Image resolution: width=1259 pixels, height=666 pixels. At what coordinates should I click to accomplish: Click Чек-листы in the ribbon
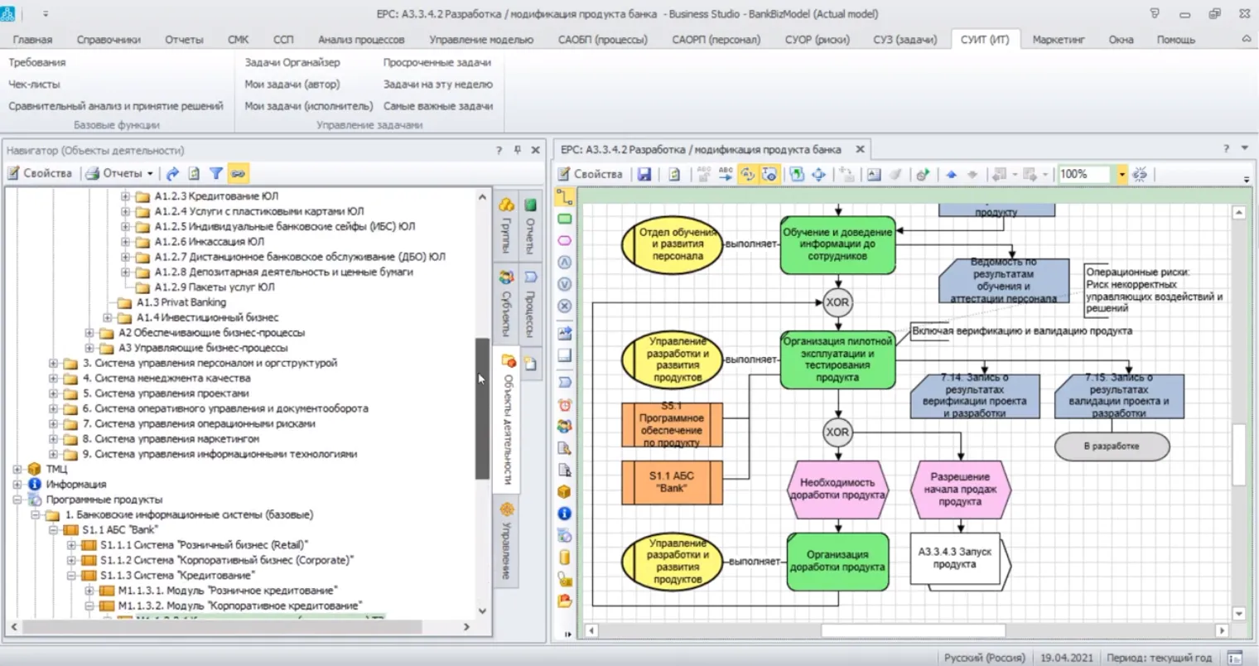click(34, 84)
